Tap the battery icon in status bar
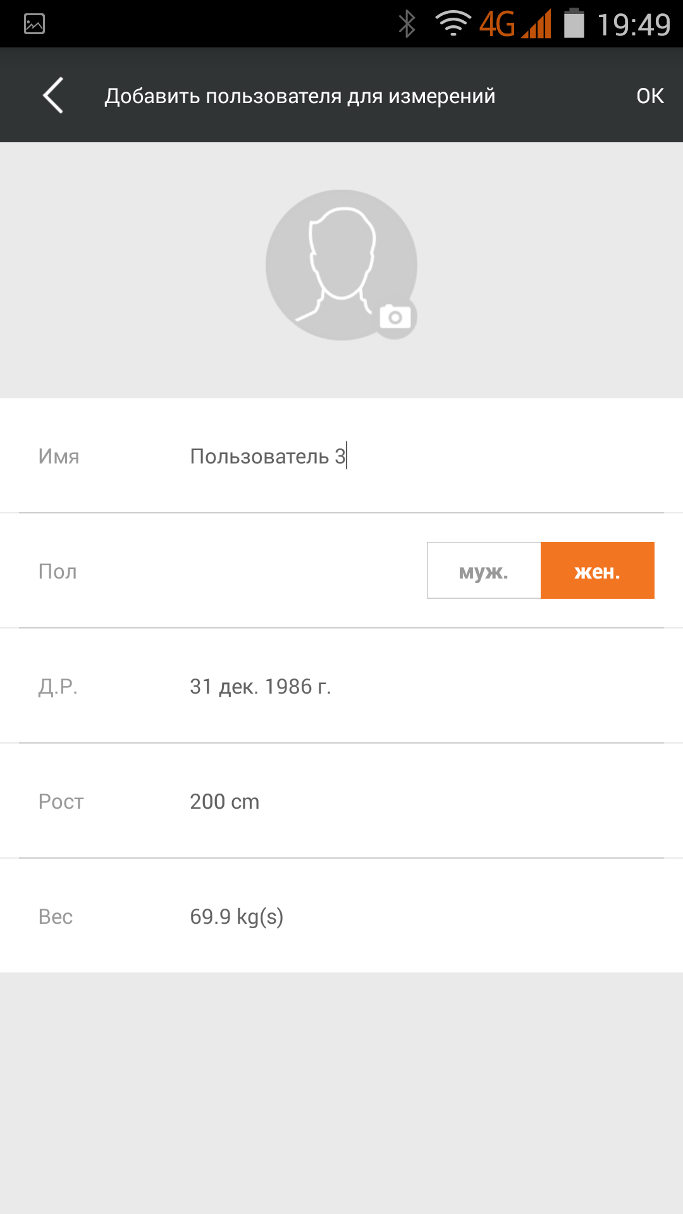This screenshot has height=1214, width=683. click(x=574, y=24)
